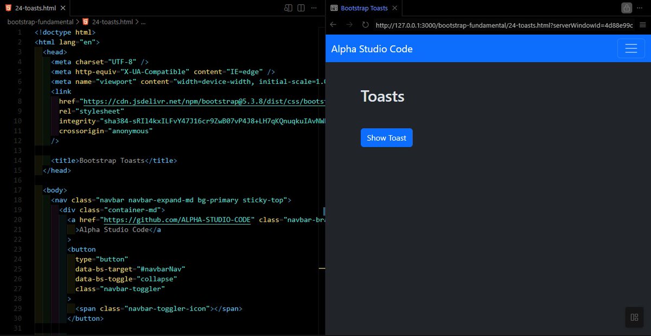Viewport: 651px width, 336px height.
Task: Click the <body> tag line
Action: tap(55, 190)
